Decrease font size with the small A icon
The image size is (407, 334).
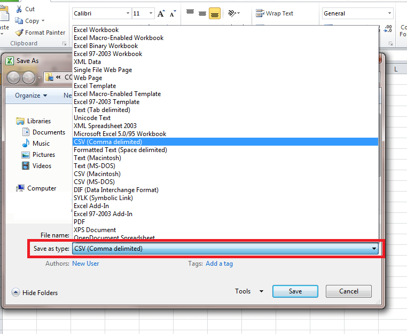[173, 13]
